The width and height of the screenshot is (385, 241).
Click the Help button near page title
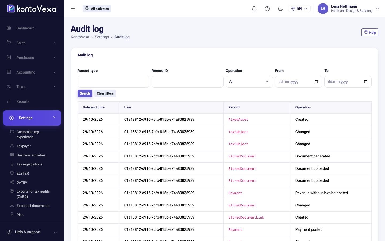click(x=370, y=32)
